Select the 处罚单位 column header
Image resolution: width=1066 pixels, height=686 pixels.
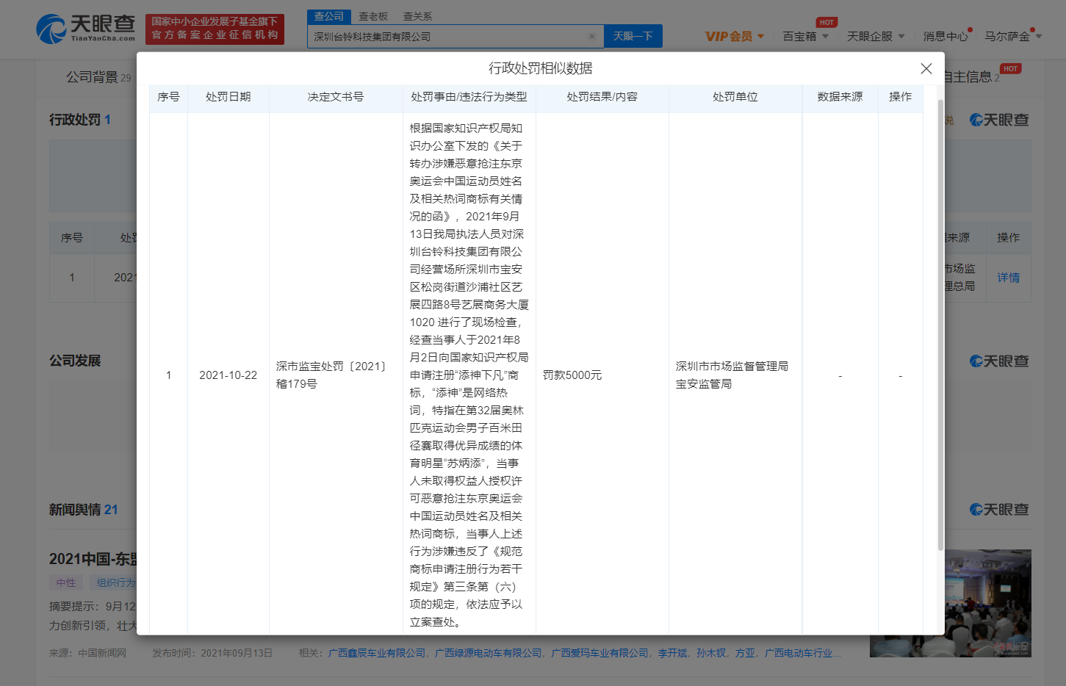[735, 97]
